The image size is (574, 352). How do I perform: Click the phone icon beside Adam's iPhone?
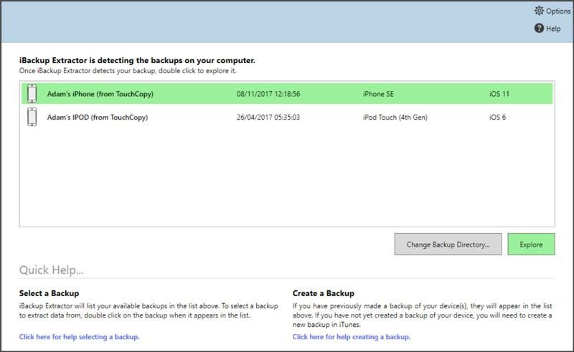tap(32, 94)
